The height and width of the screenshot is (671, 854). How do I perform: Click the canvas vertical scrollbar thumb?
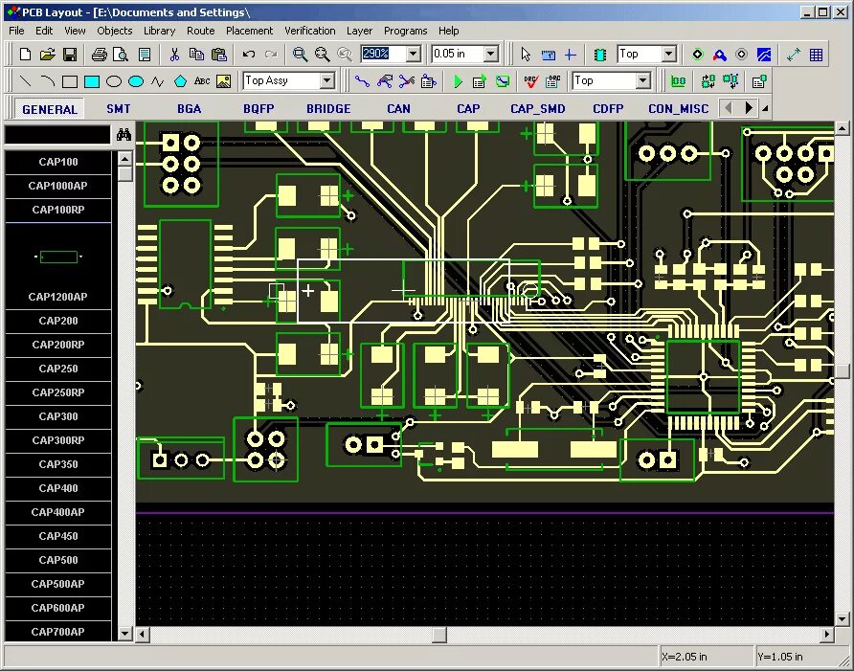(x=842, y=370)
